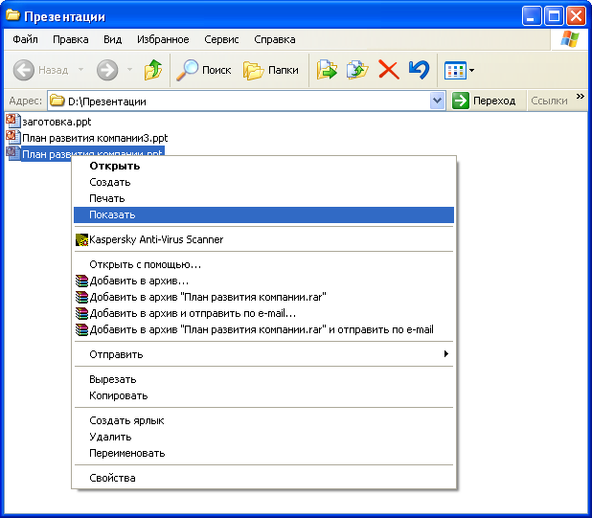Close the Презентации window
592x518 pixels.
[576, 16]
